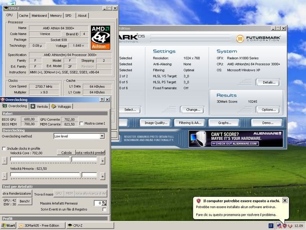Enable 'Include clocks in profile' checkbox
306x230 pixels.
[x=4, y=149]
